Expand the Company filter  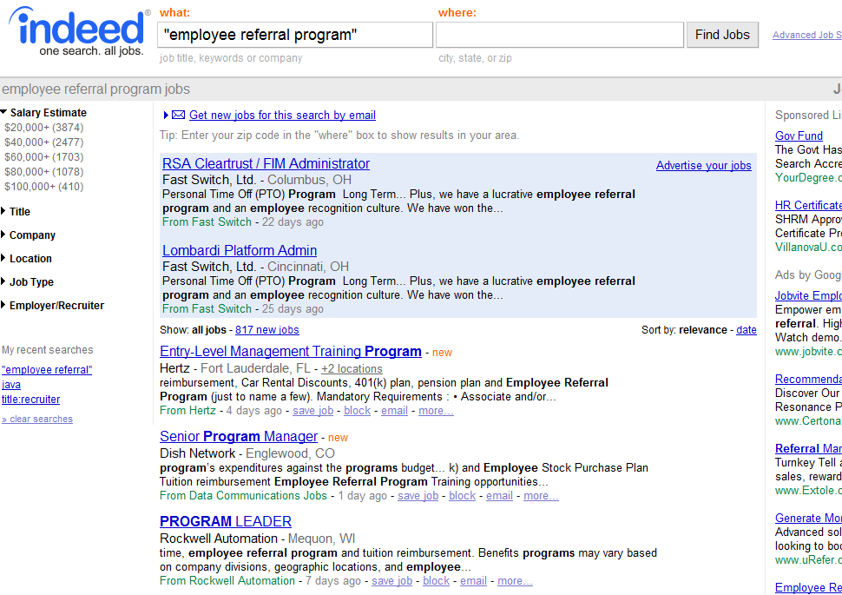[x=28, y=235]
